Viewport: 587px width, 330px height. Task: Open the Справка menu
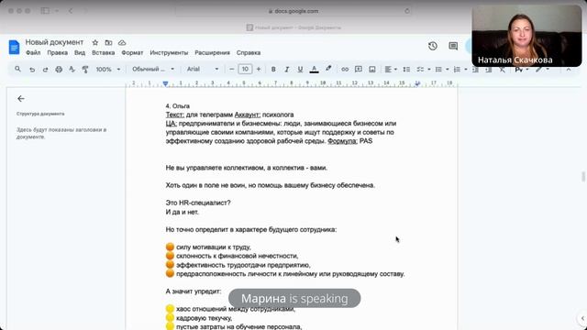click(249, 53)
